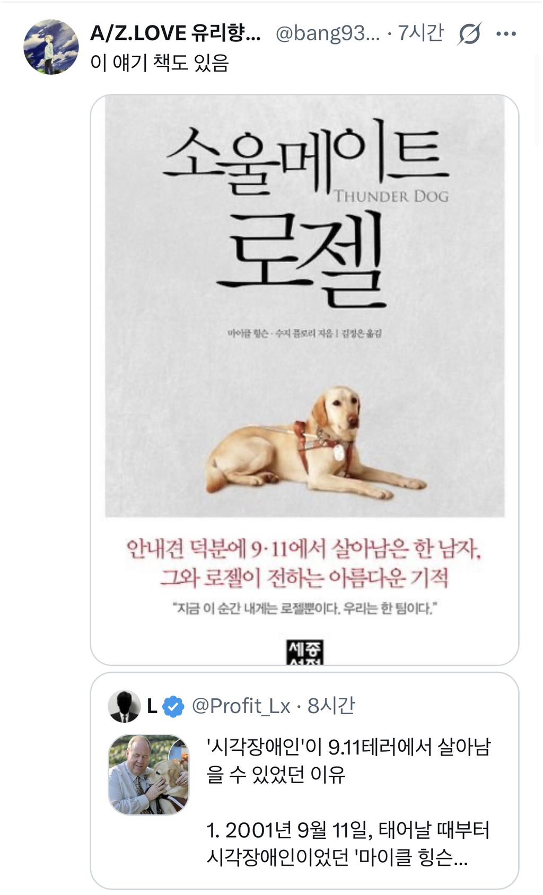View the 소울메이트 로젤 book cover image

click(304, 380)
